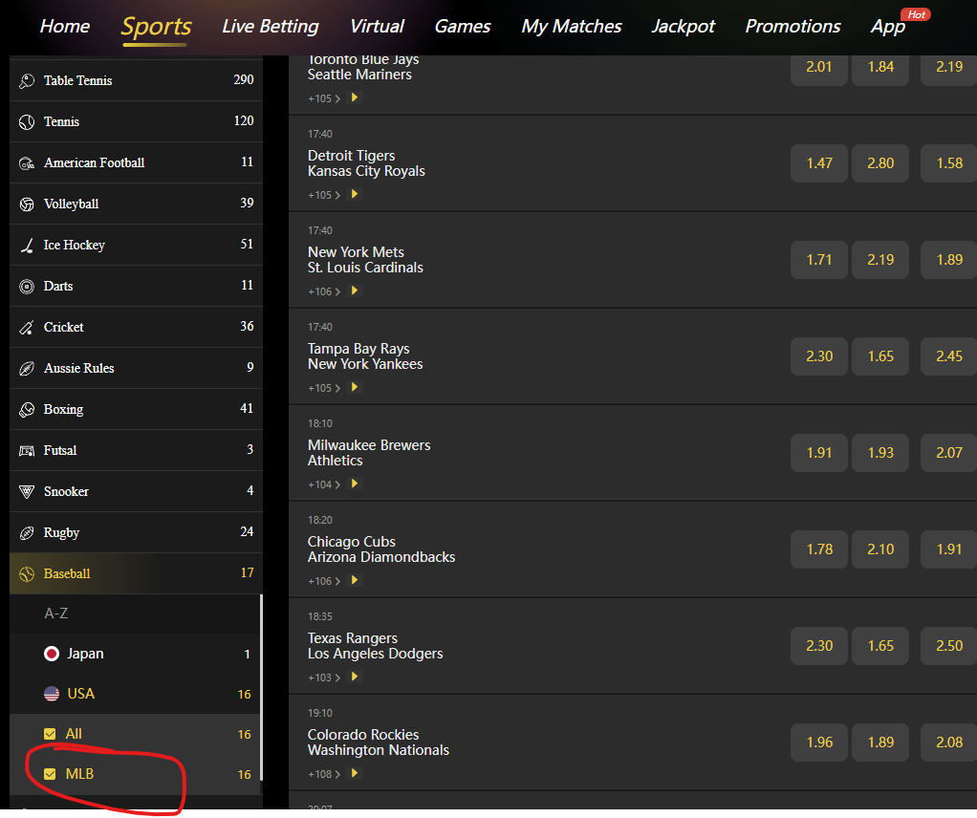Click the Darts target icon
This screenshot has height=818, width=977.
coord(27,287)
